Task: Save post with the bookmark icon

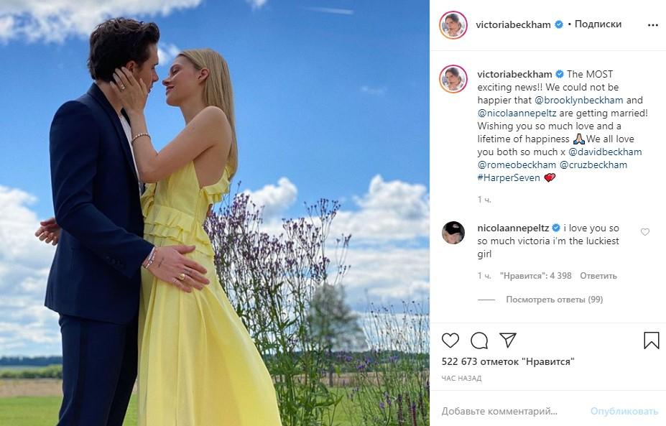Action: tap(651, 341)
